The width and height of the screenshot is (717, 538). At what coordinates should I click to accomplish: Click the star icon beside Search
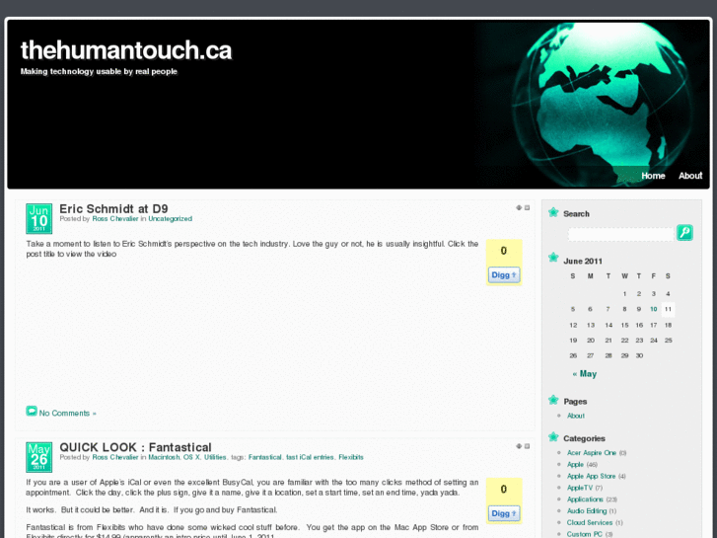coord(553,212)
